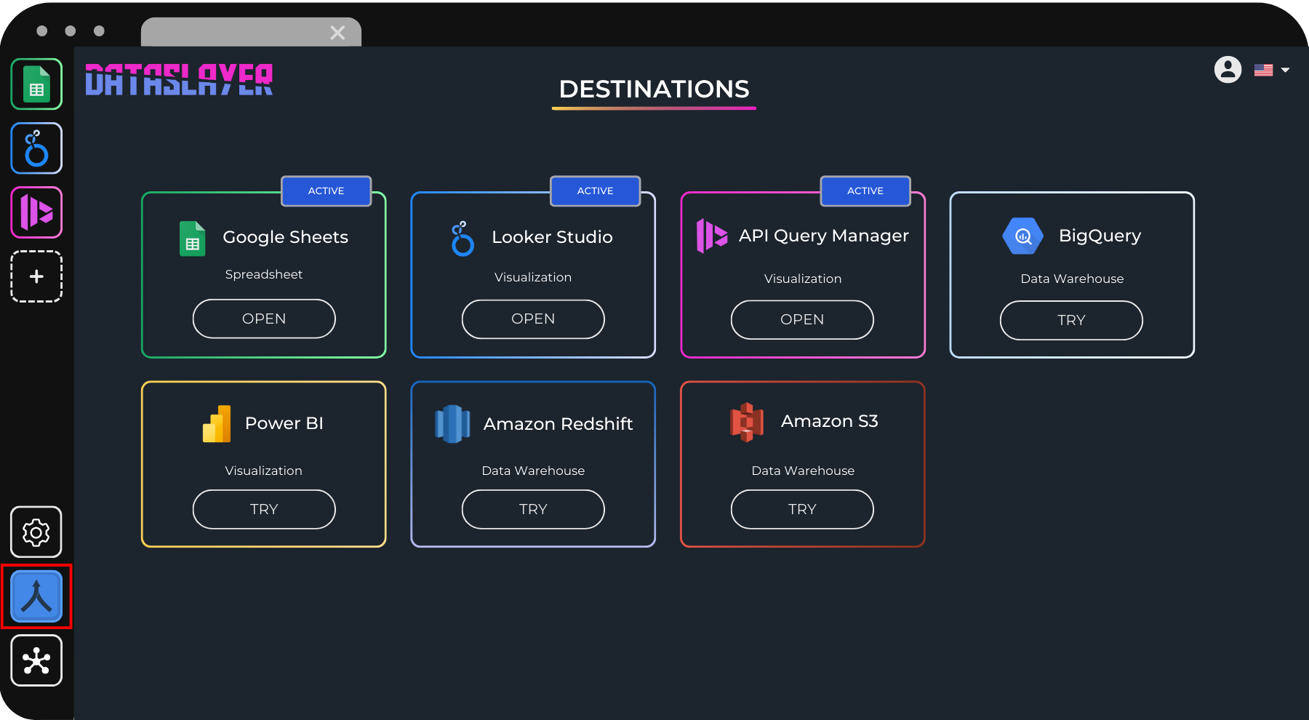
Task: Select the highlighted merge tool icon
Action: [36, 596]
